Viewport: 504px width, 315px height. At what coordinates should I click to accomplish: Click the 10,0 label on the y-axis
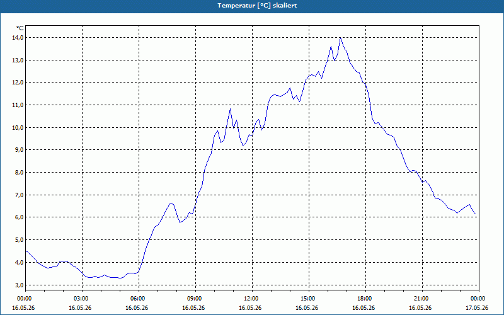(18, 128)
